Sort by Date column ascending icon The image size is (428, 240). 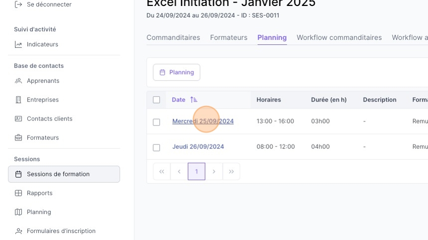point(194,100)
